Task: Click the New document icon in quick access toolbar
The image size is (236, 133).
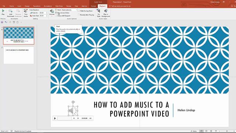Action: 18,22
